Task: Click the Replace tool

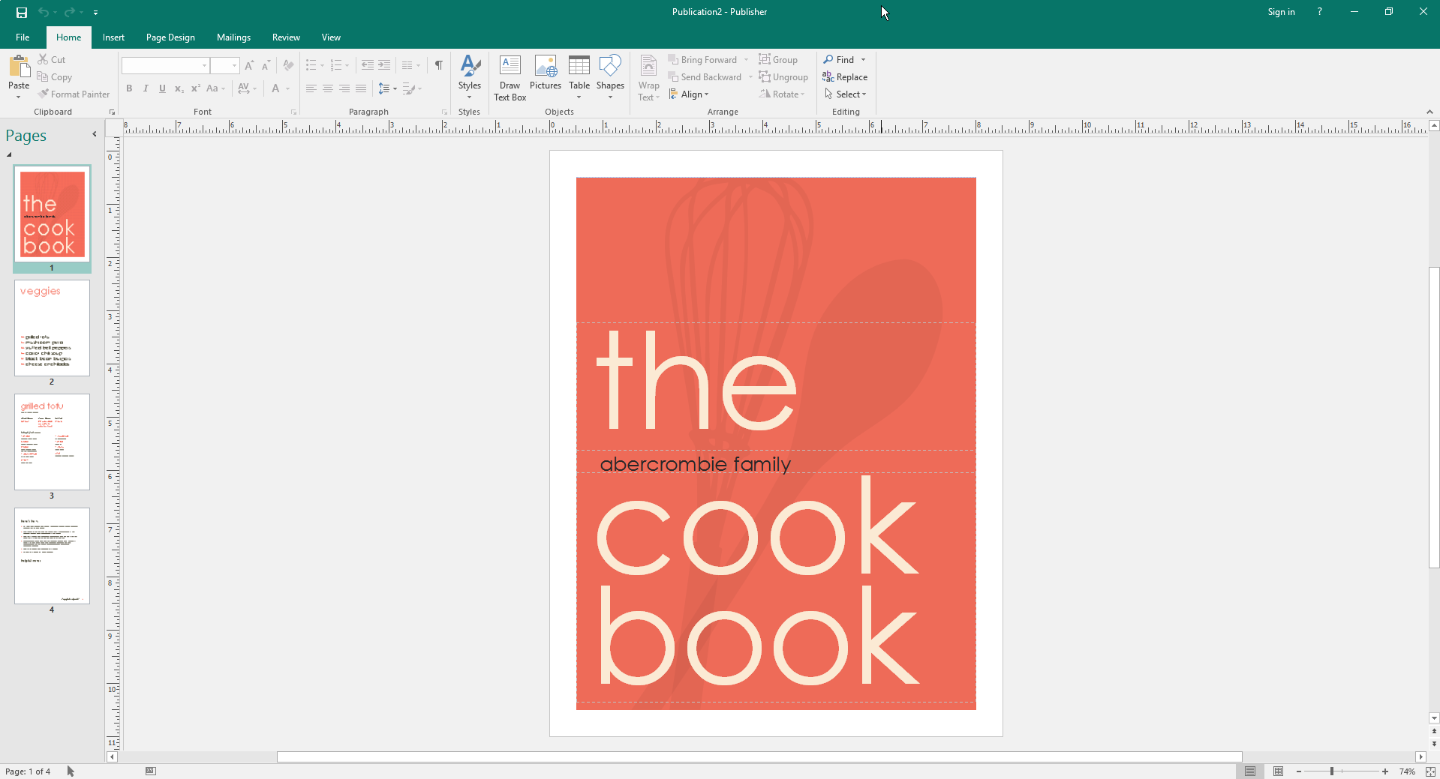Action: tap(845, 76)
